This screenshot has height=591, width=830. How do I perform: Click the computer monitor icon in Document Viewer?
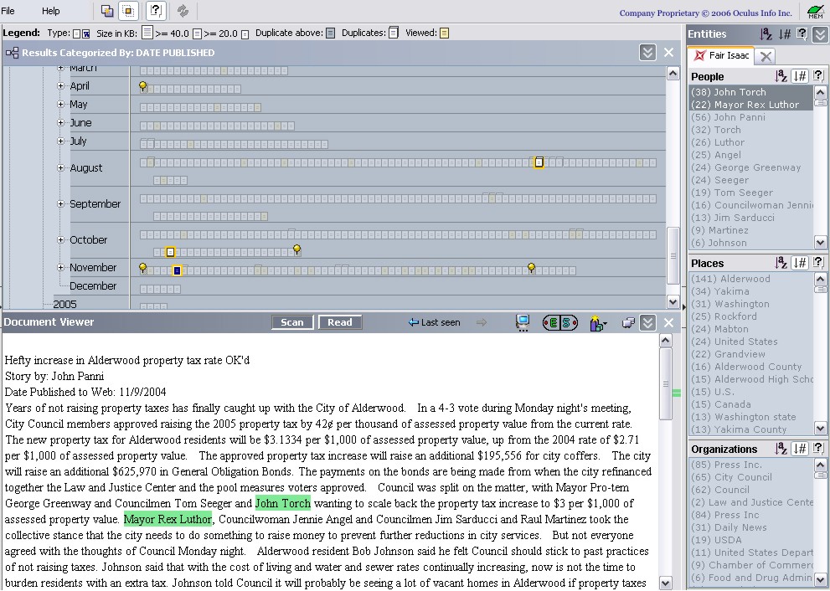pos(523,323)
